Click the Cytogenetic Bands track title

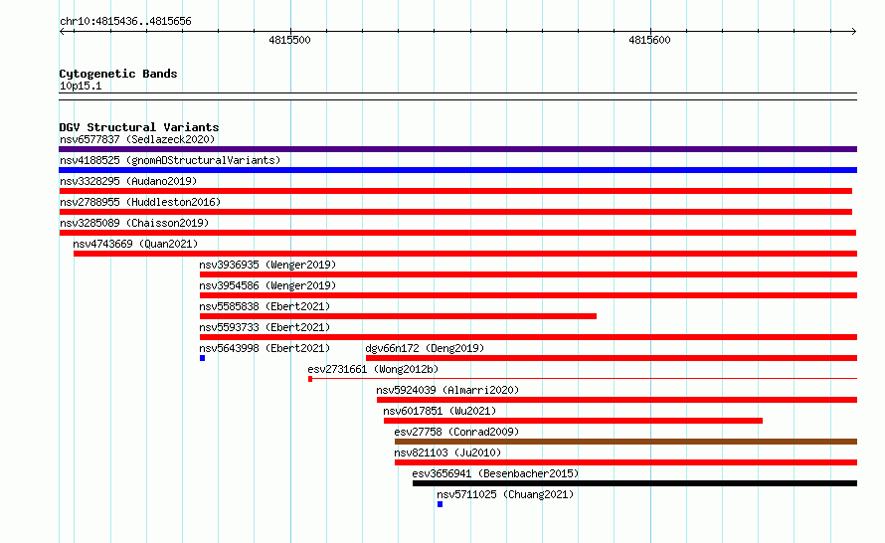[118, 74]
